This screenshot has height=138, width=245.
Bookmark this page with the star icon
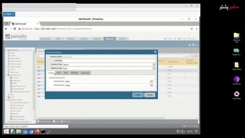tap(191, 29)
